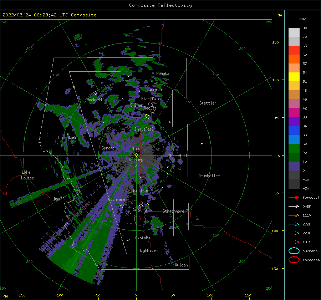This screenshot has height=300, width=321.
Task: Click the 18TS legend label
Action: click(x=307, y=242)
